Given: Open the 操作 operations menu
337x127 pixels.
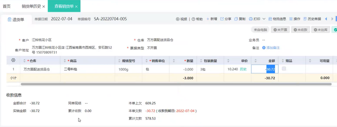Looking at the screenshot, I should coord(295,19).
